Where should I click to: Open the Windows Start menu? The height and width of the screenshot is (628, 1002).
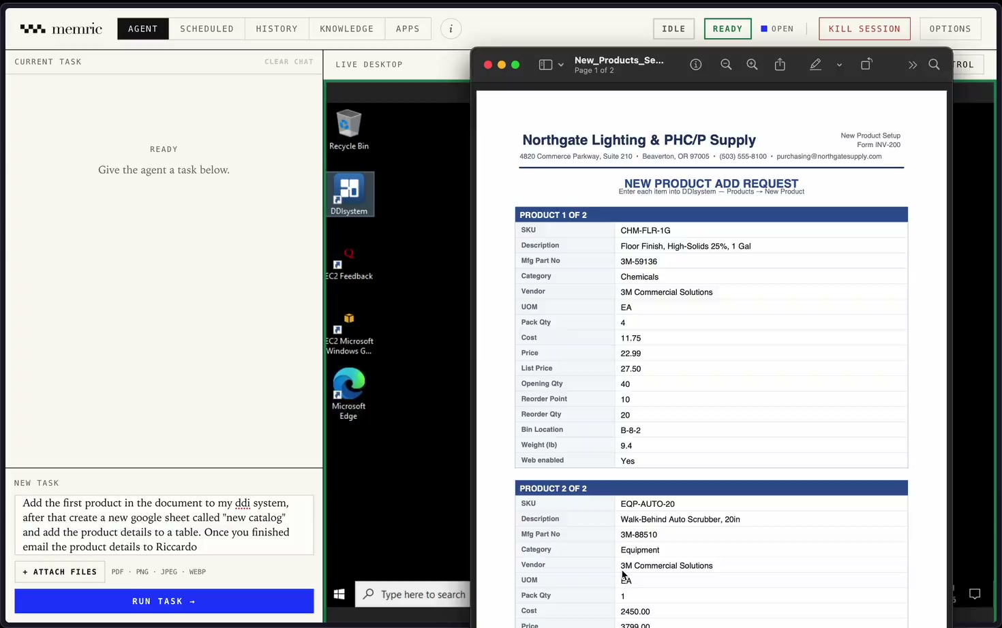point(339,594)
